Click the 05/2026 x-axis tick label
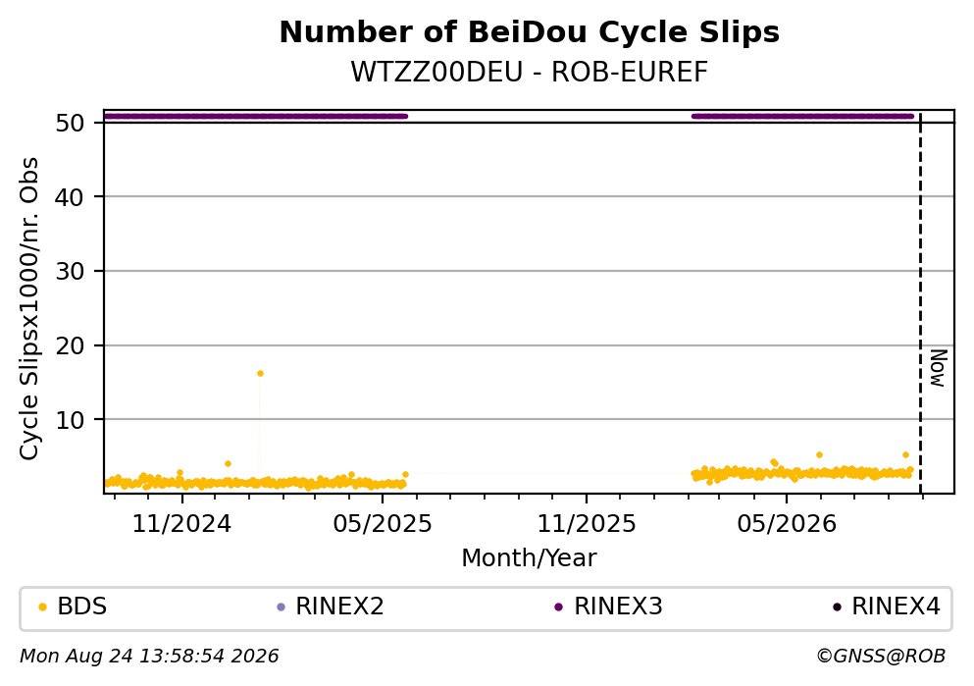Image resolution: width=974 pixels, height=686 pixels. point(787,524)
